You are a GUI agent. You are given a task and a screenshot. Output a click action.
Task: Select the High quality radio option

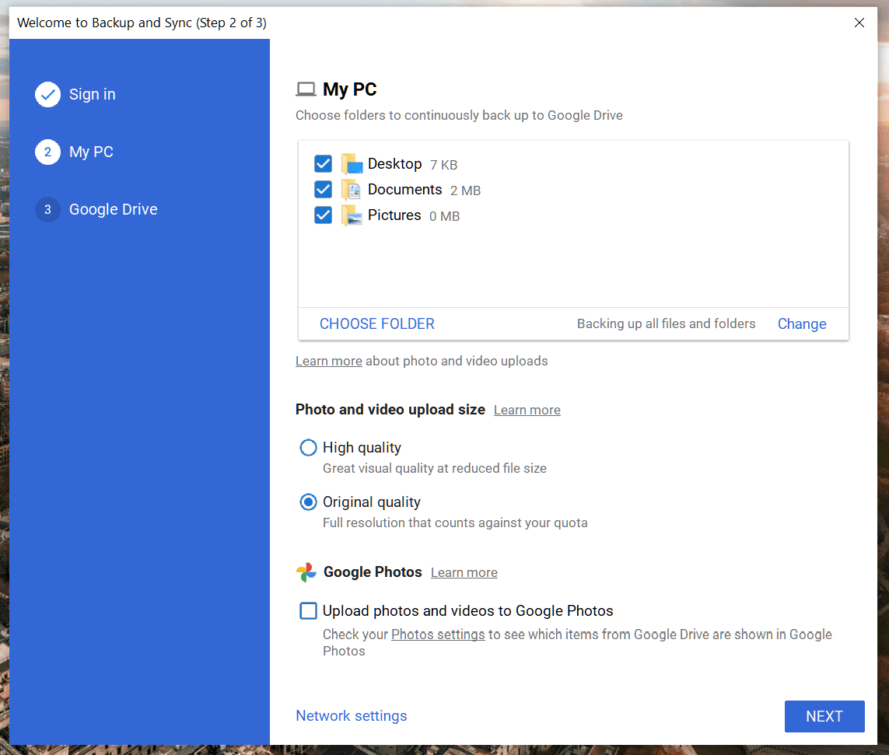pyautogui.click(x=309, y=448)
